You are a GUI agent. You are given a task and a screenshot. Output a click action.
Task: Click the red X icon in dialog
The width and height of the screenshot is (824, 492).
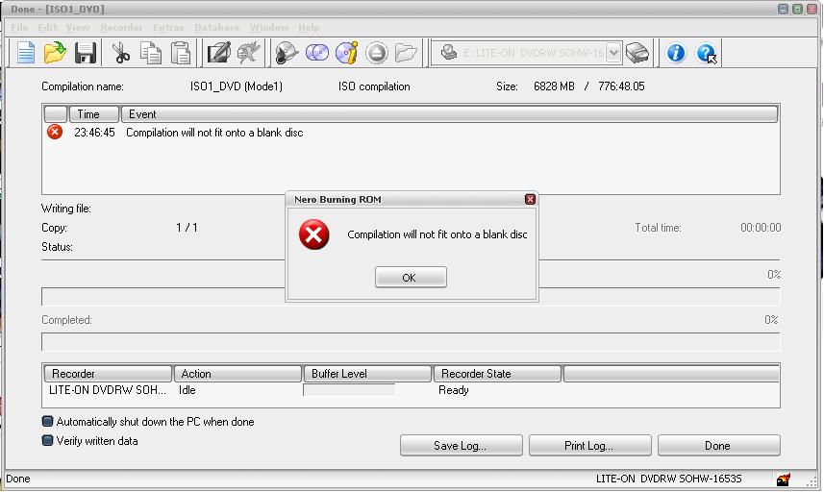coord(314,234)
